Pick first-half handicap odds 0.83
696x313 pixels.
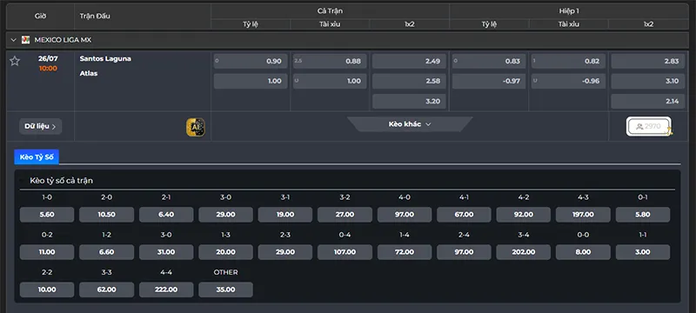(x=489, y=61)
